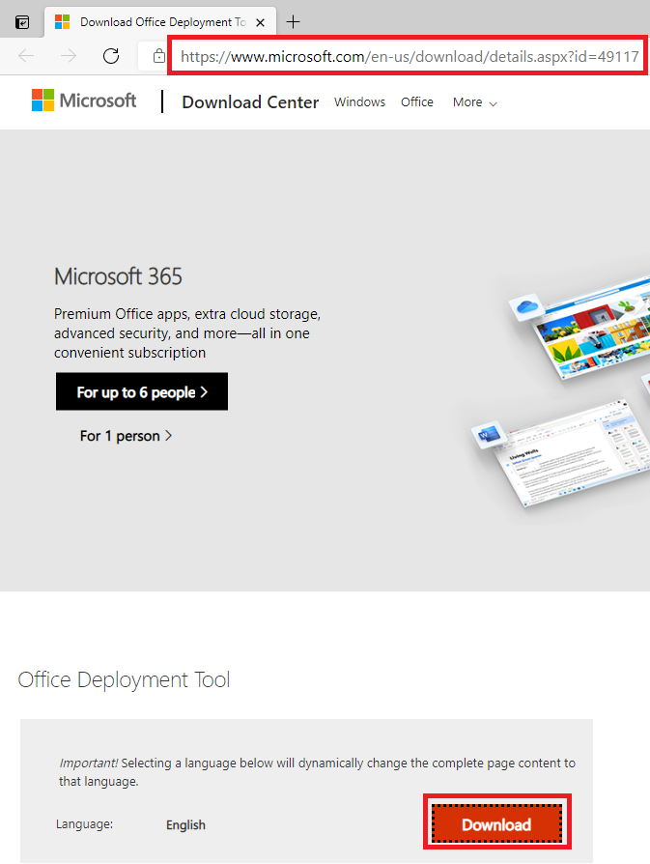Click the Word icon in the banner
This screenshot has height=864, width=650.
coord(483,436)
